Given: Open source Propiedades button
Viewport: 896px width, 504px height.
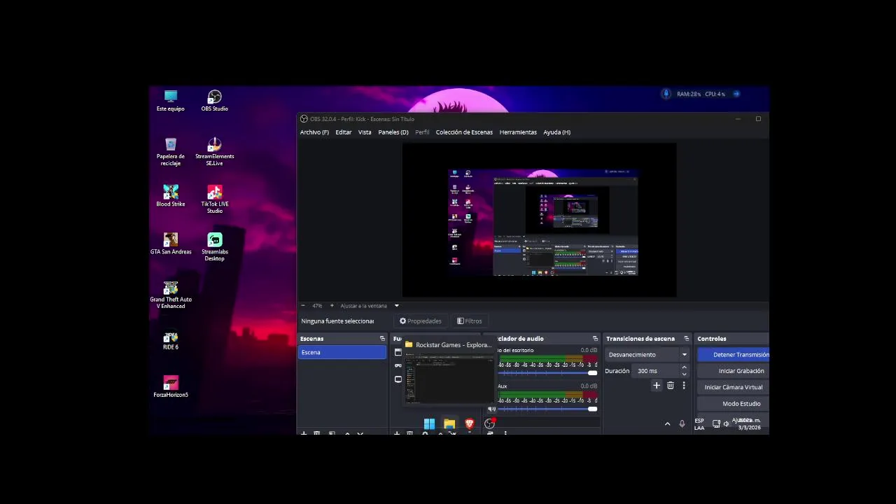Looking at the screenshot, I should pos(421,321).
